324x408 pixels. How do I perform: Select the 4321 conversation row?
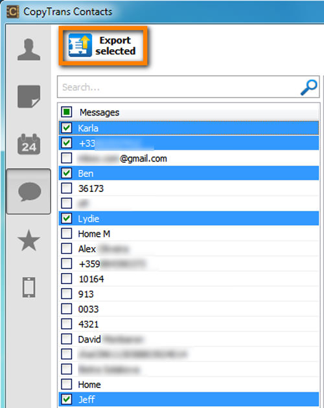coord(189,324)
